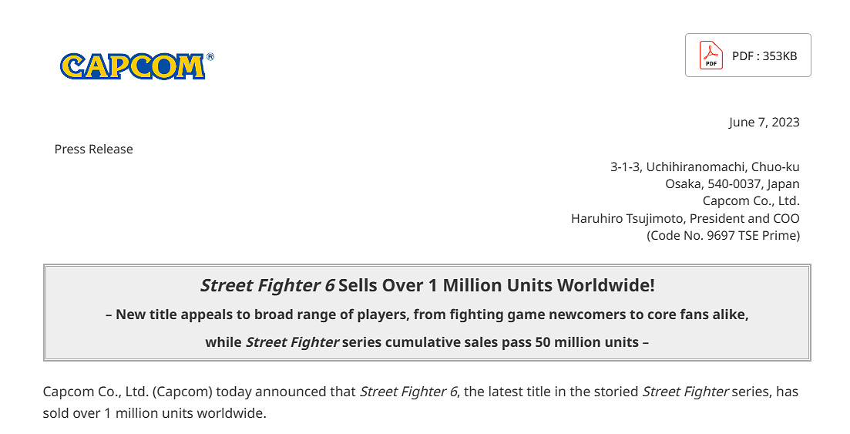Click the Press Release label
The image size is (850, 434).
pos(93,149)
